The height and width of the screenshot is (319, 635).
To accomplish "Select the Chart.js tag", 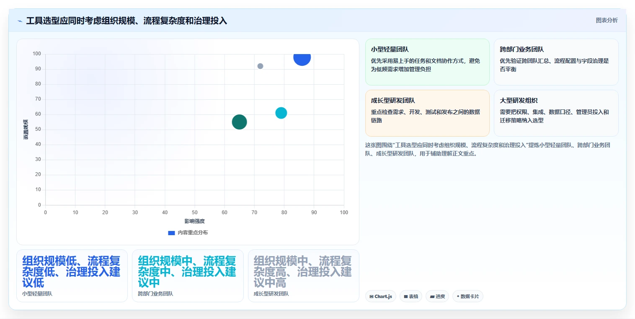I will pos(381,296).
